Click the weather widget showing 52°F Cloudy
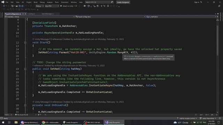The height and width of the screenshot is (125, 223). coord(181,123)
